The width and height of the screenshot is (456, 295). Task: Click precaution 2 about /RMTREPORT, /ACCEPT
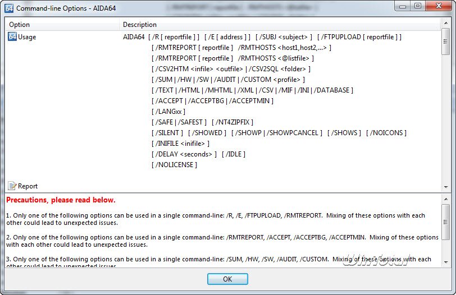[222, 241]
